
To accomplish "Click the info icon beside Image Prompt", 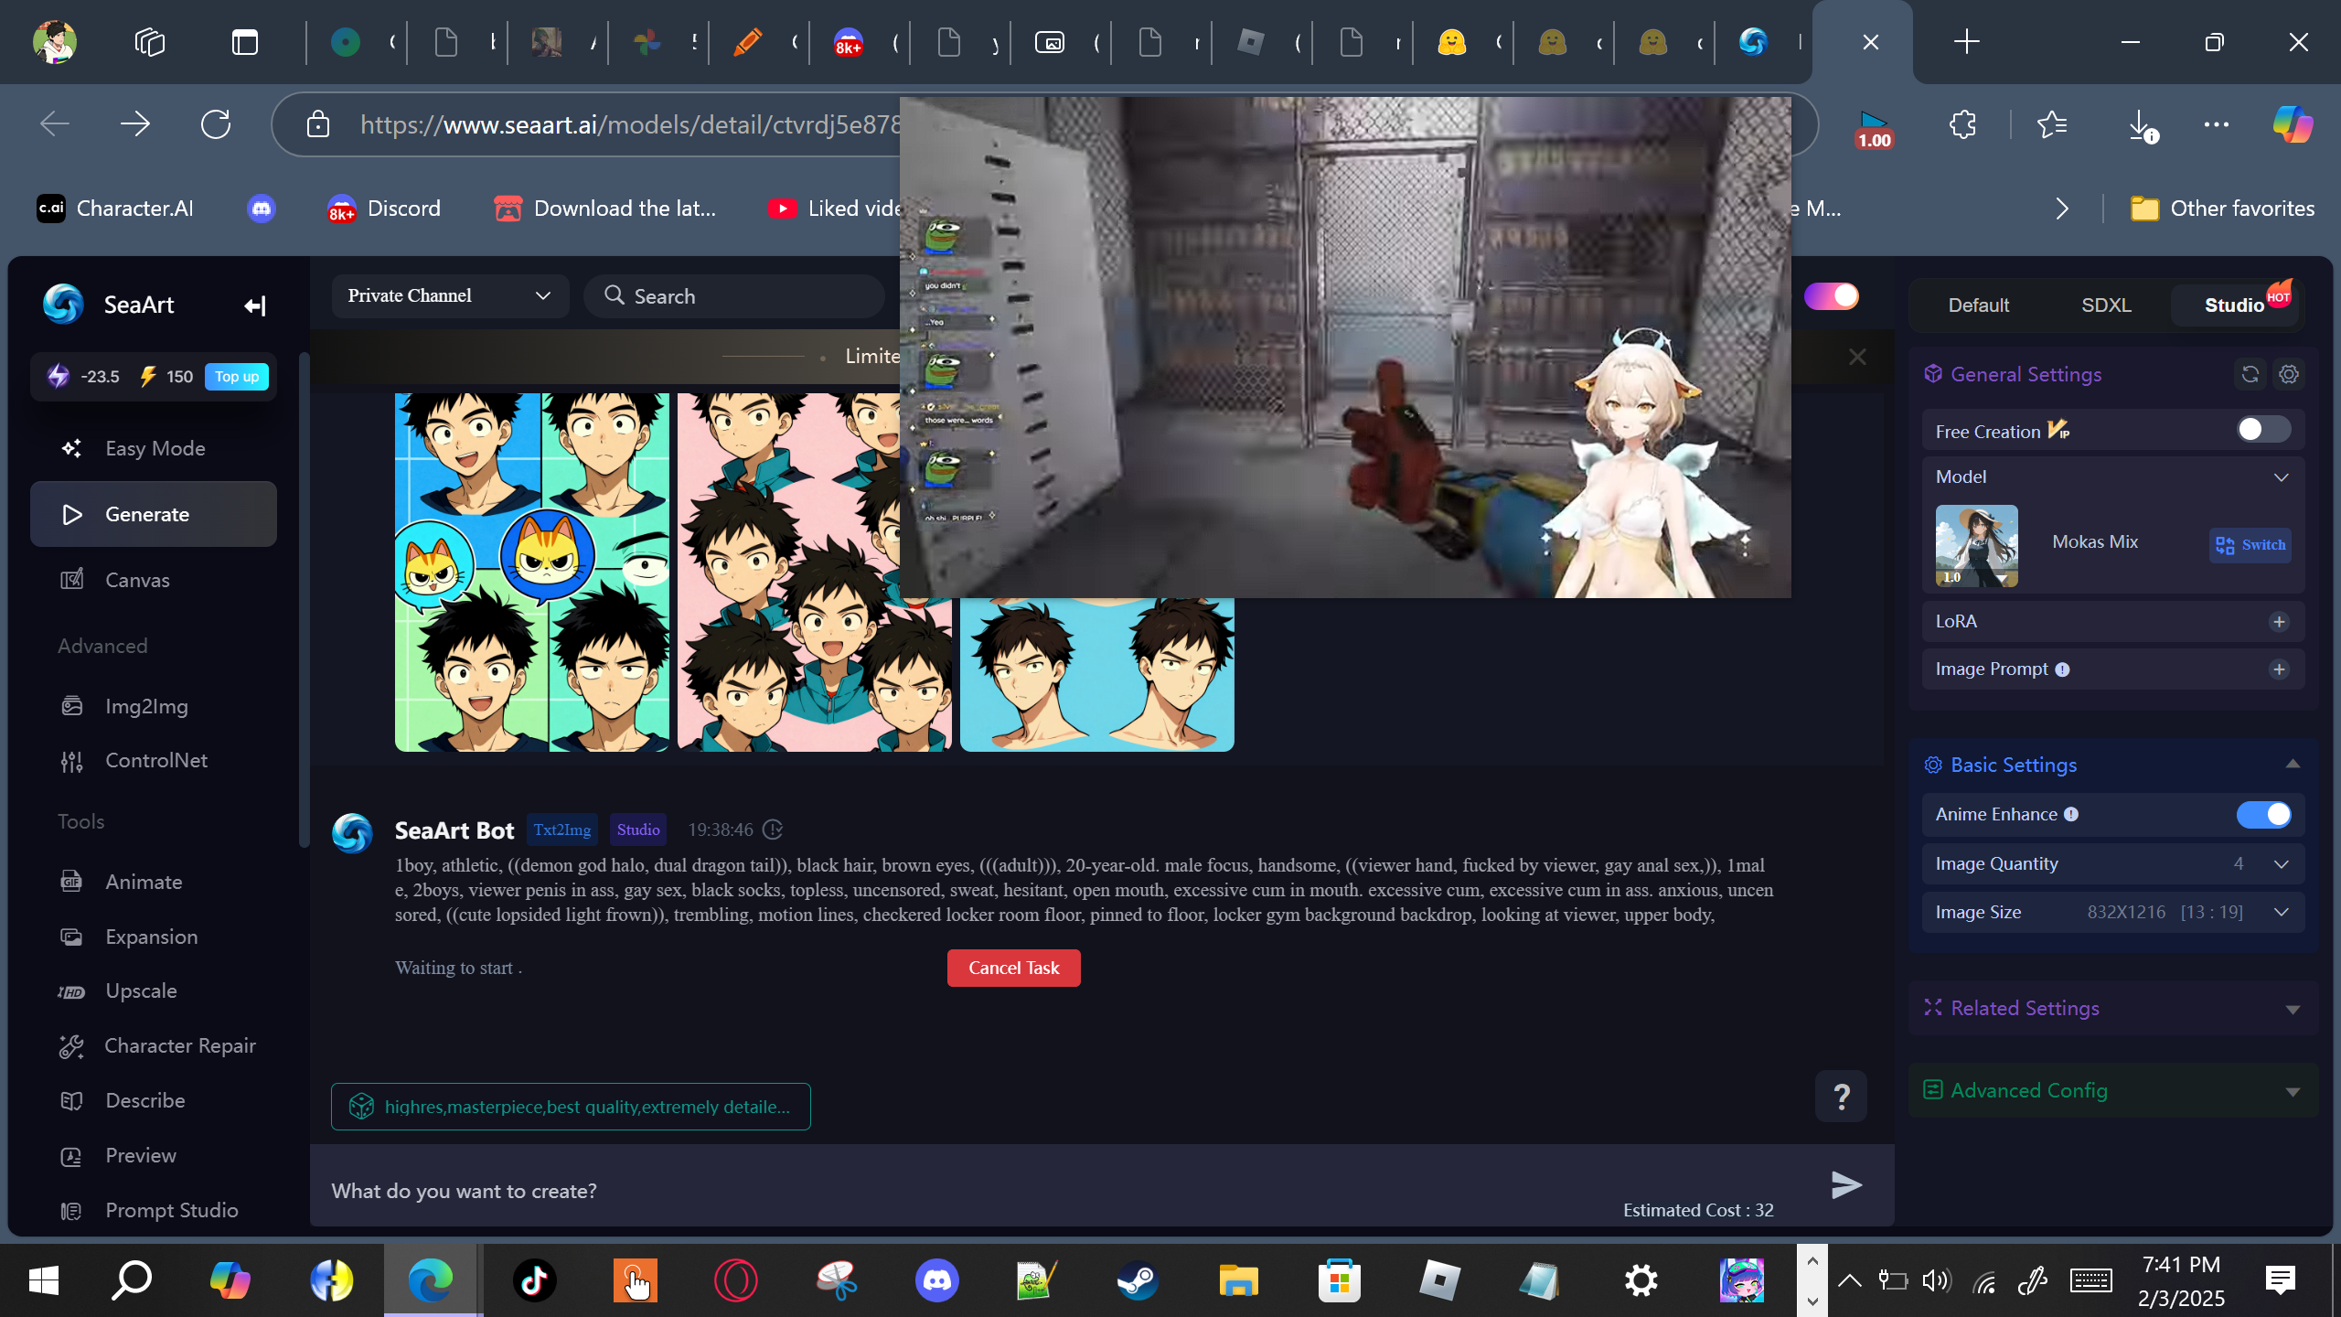I will (2062, 669).
